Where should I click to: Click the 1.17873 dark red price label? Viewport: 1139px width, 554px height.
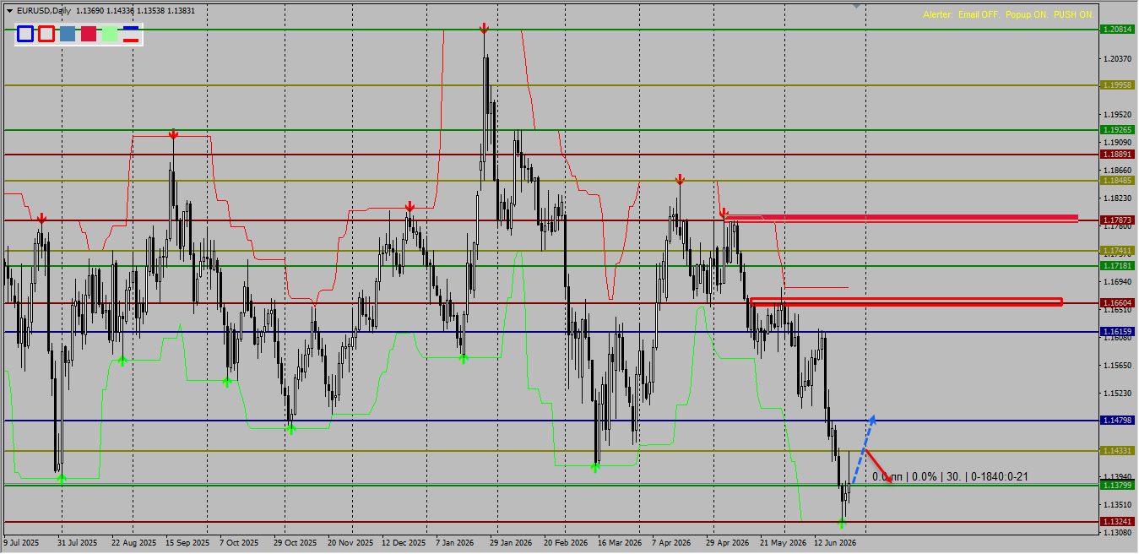click(x=1118, y=220)
